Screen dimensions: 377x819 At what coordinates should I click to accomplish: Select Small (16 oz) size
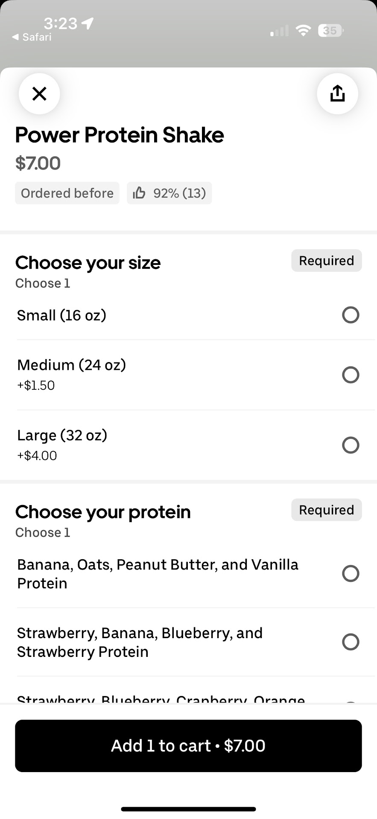coord(350,315)
